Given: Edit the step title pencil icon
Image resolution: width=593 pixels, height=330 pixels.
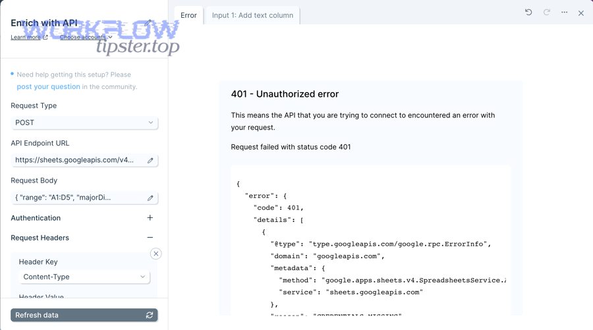Looking at the screenshot, I should click(148, 23).
